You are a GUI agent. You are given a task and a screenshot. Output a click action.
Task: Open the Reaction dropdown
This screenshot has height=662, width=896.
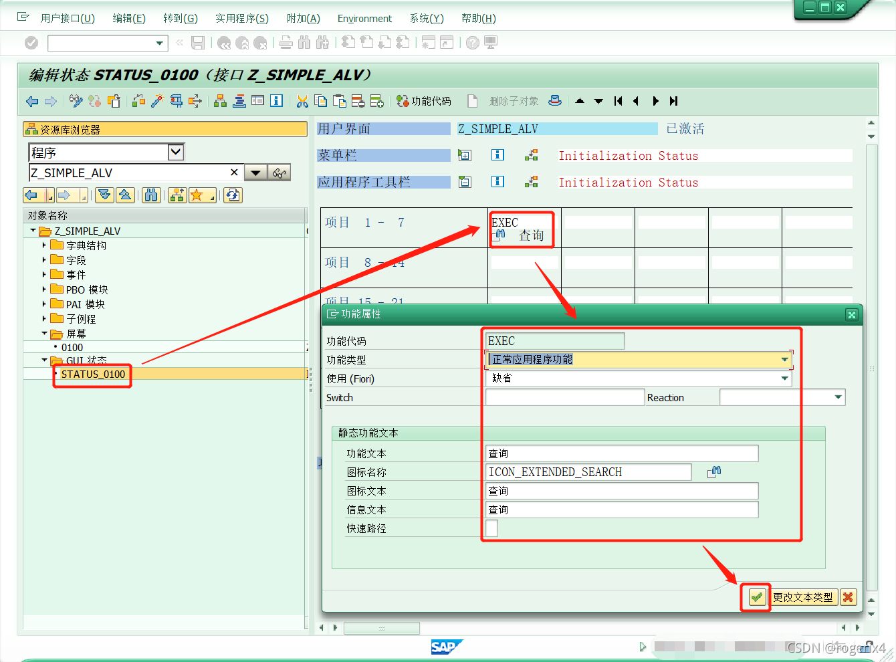pos(838,397)
